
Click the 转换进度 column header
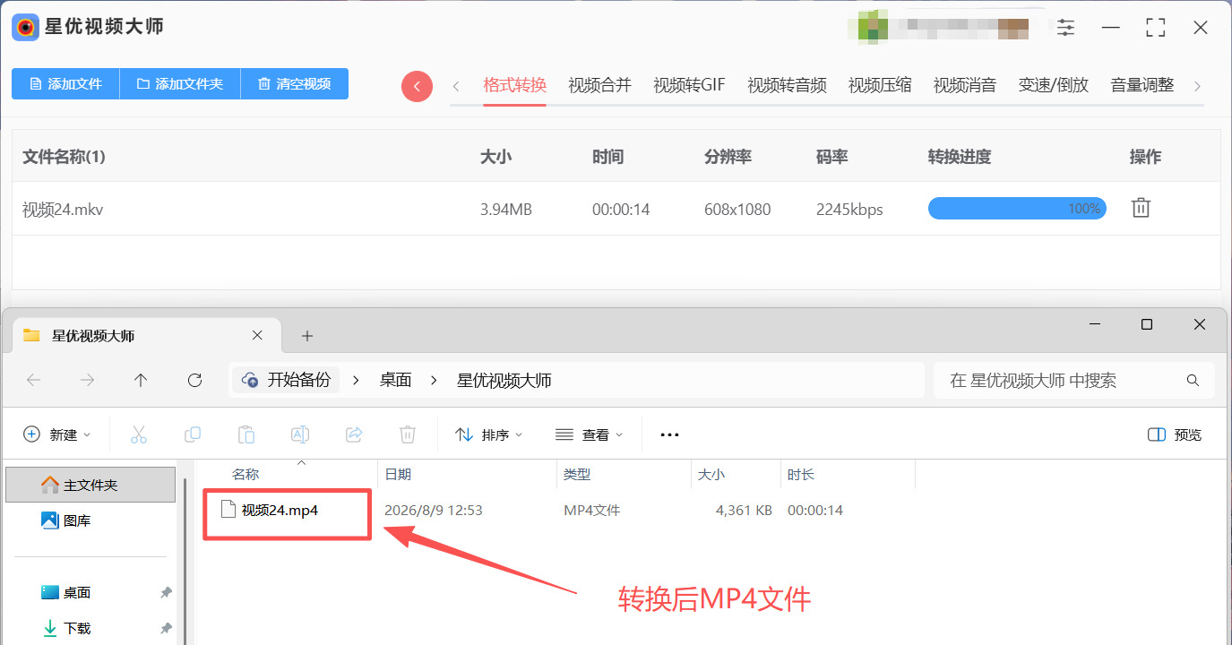960,157
